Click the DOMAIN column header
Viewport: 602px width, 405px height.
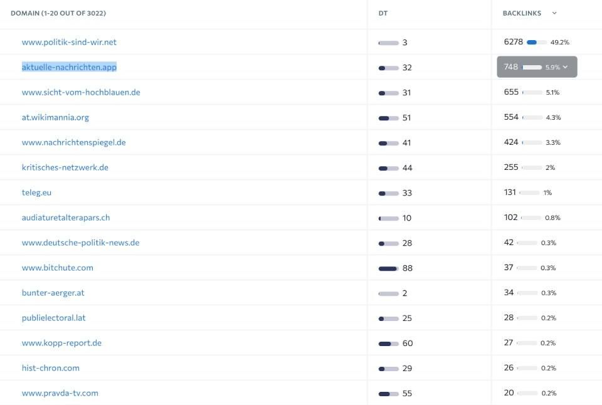click(55, 13)
